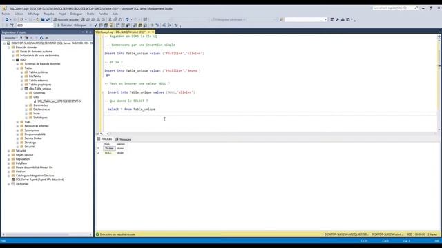The height and width of the screenshot is (248, 442).
Task: Click the refresh icon in Object Explorer
Action: [x=41, y=38]
